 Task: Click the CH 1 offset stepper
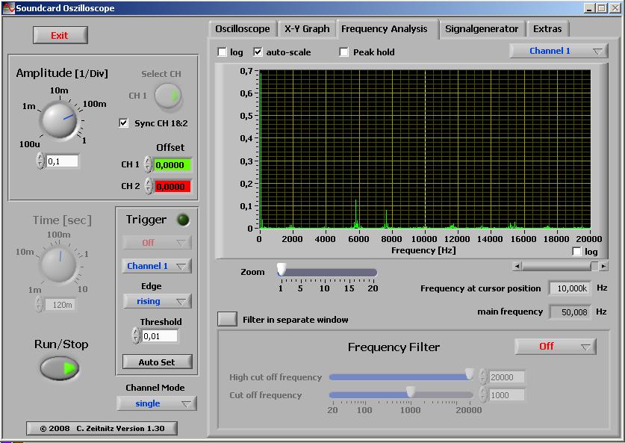click(x=148, y=164)
